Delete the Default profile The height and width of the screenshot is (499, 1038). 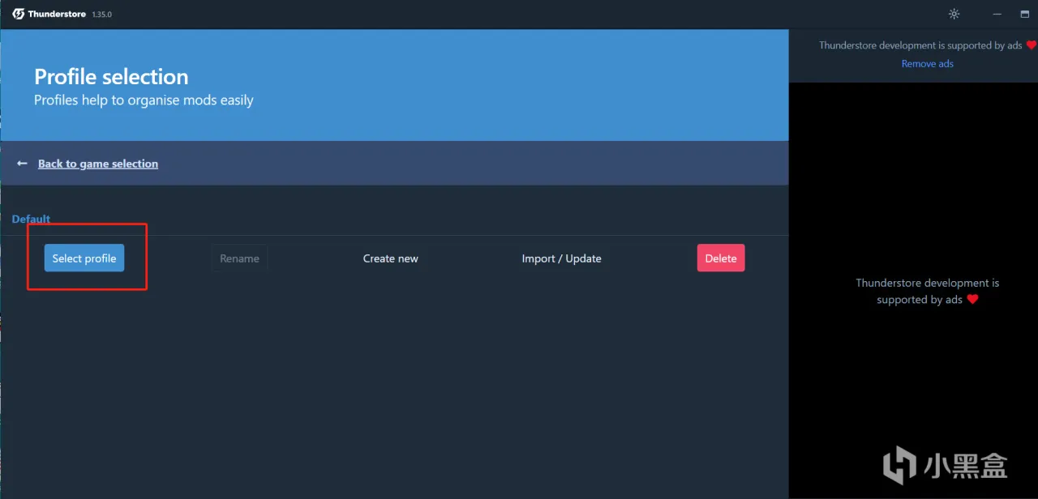(x=721, y=258)
